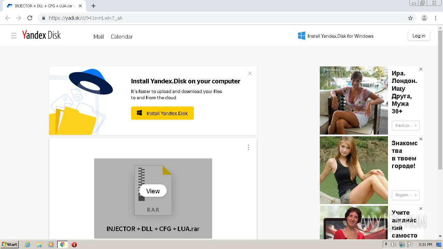Open the Windows Start menu
Screen dimensions: 443x249
(x=10, y=244)
